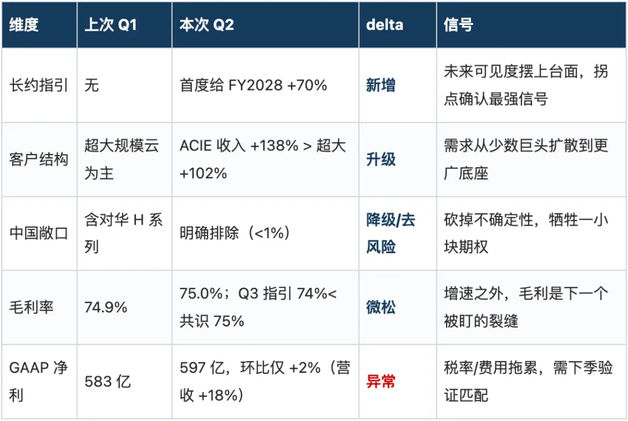The image size is (628, 421).
Task: Select the 74.9% cell
Action: point(106,307)
